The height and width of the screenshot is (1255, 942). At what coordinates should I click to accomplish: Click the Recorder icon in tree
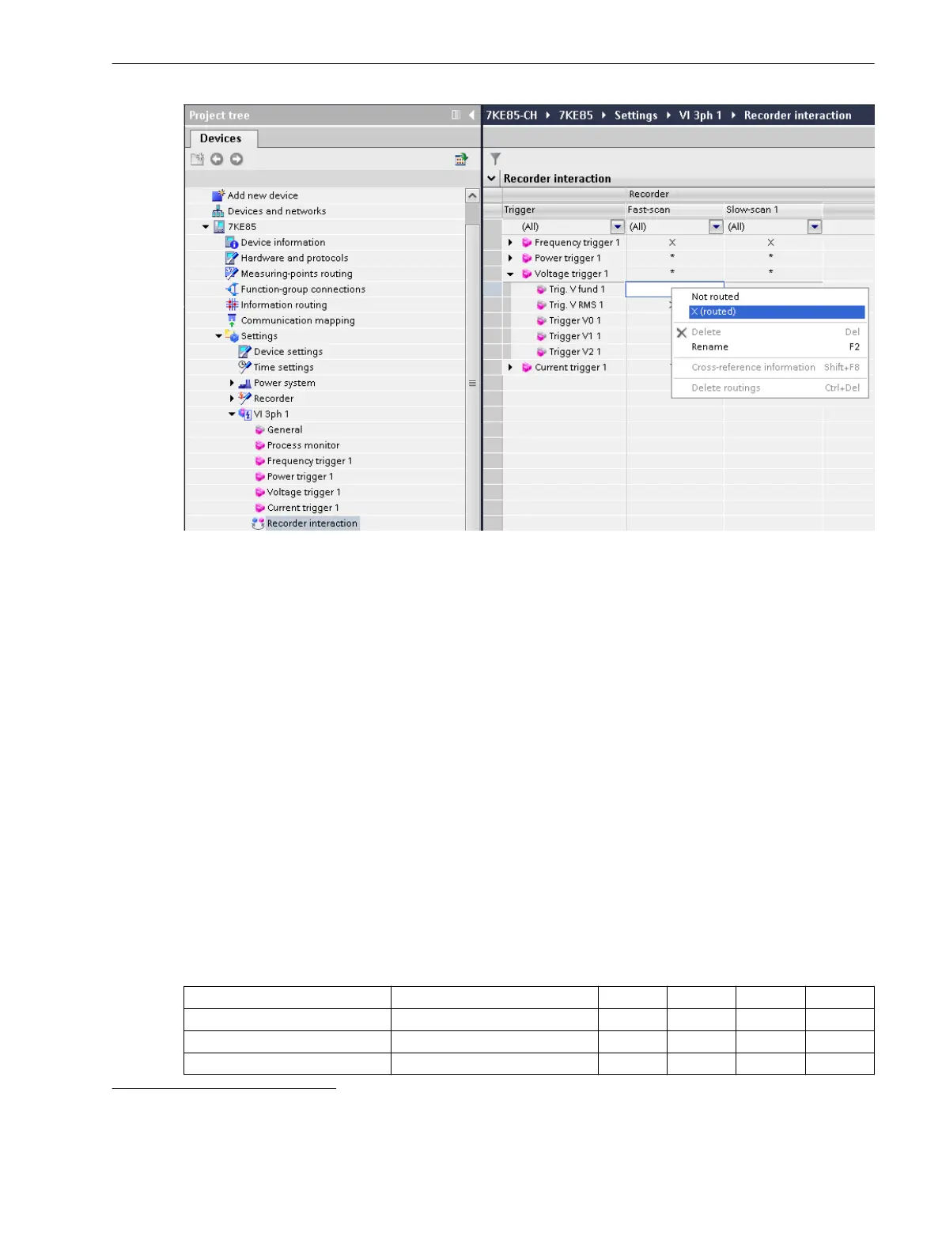coord(245,399)
